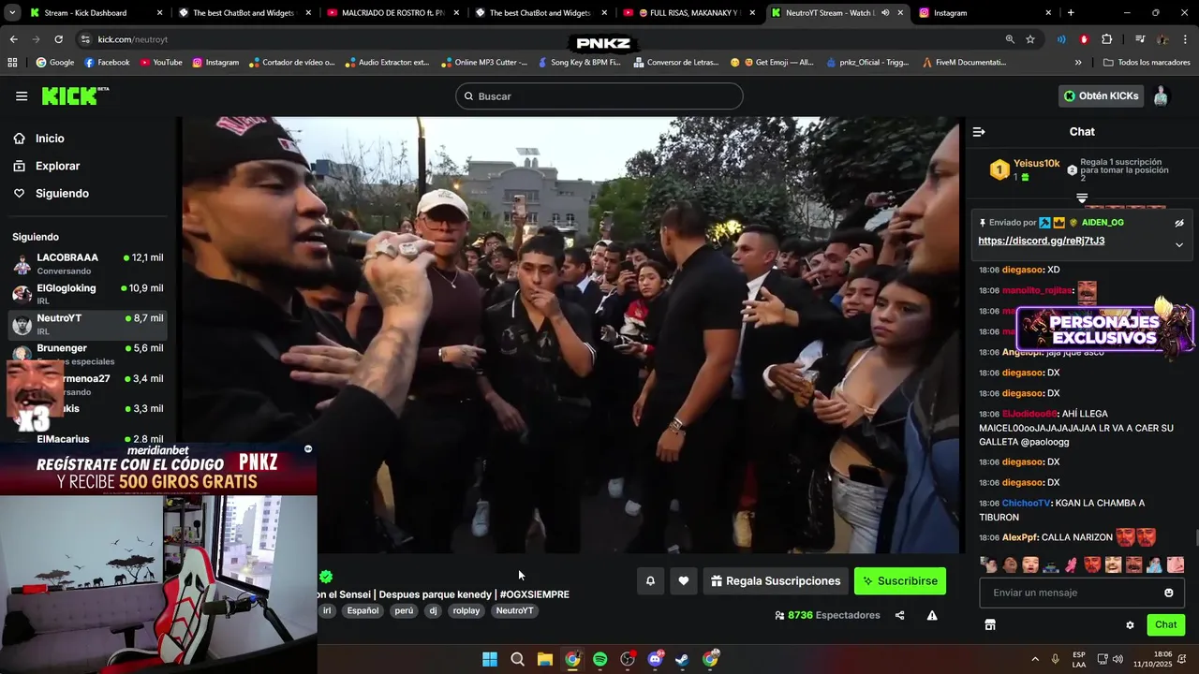Viewport: 1199px width, 674px height.
Task: Send message with green Chat button
Action: tap(1165, 624)
